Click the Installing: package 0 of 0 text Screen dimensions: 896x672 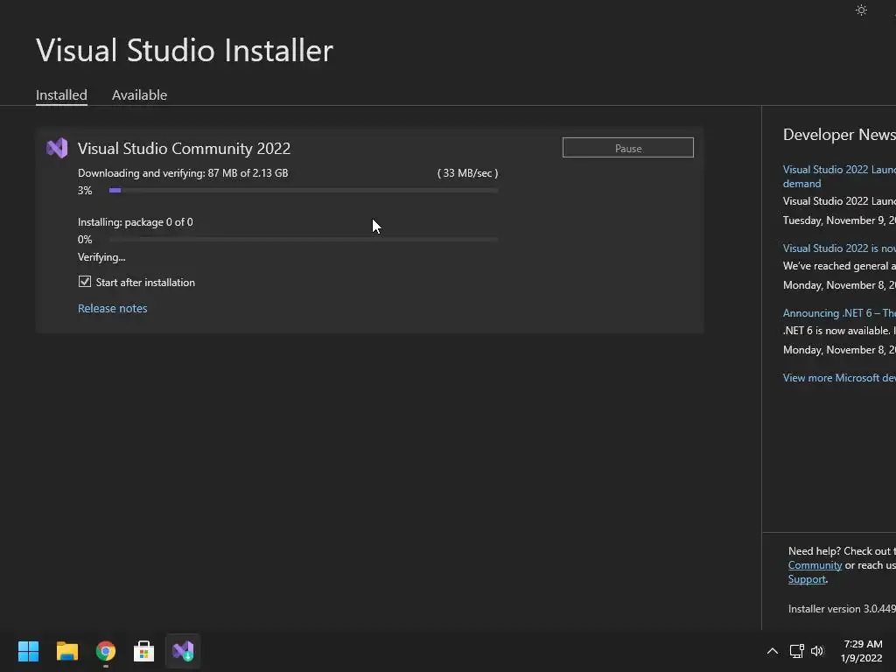136,222
